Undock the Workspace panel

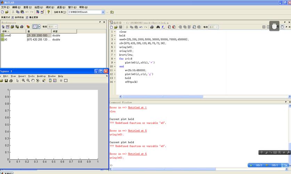(100, 22)
